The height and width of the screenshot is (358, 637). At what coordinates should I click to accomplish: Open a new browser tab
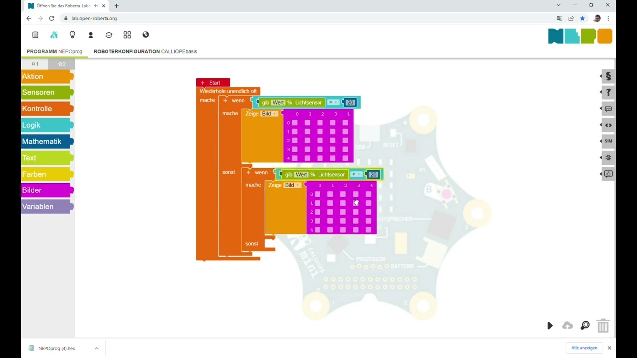pyautogui.click(x=116, y=6)
